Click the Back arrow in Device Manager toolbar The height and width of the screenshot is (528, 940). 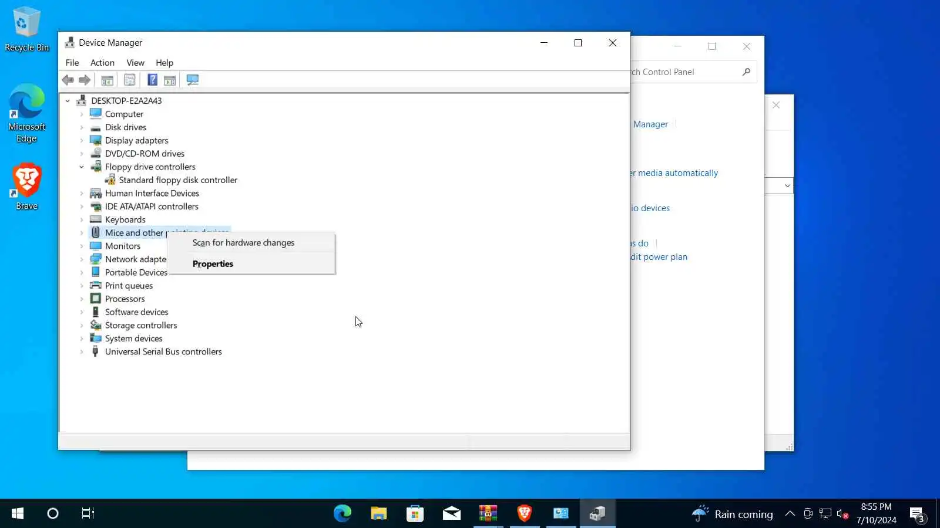click(68, 80)
